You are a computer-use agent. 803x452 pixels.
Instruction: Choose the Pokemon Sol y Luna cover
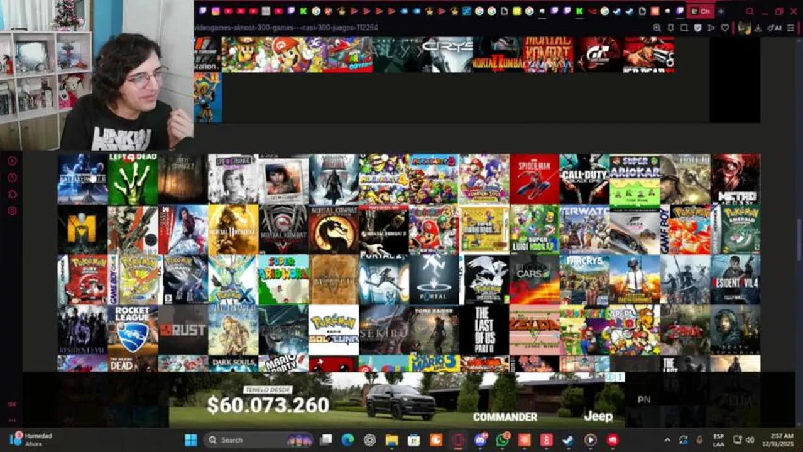tap(334, 330)
